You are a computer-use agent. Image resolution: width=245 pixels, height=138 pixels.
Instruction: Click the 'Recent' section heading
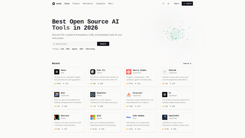pos(56,63)
